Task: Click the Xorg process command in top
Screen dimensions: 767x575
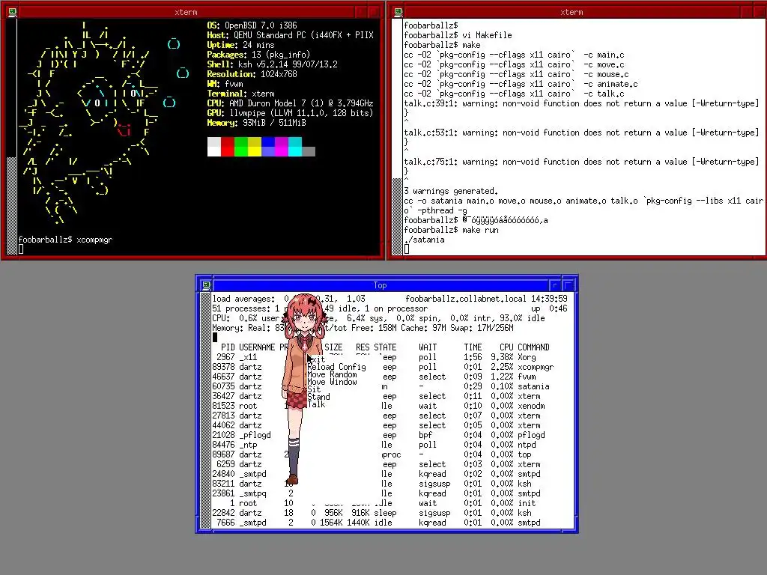Action: click(527, 357)
